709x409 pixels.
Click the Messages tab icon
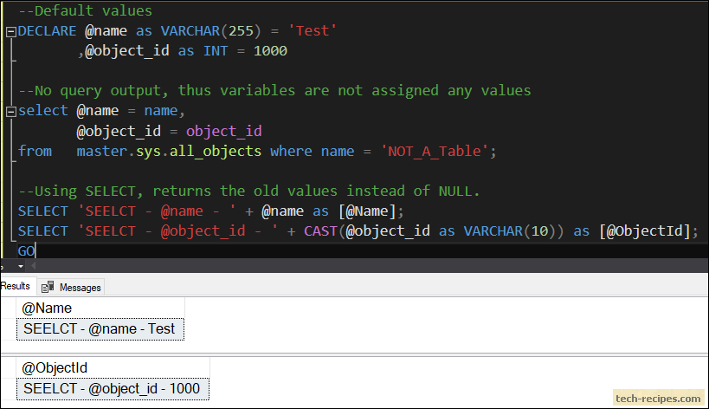[48, 287]
